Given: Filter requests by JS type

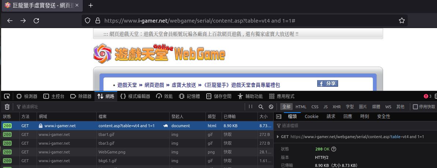Looking at the screenshot, I should tap(326, 107).
